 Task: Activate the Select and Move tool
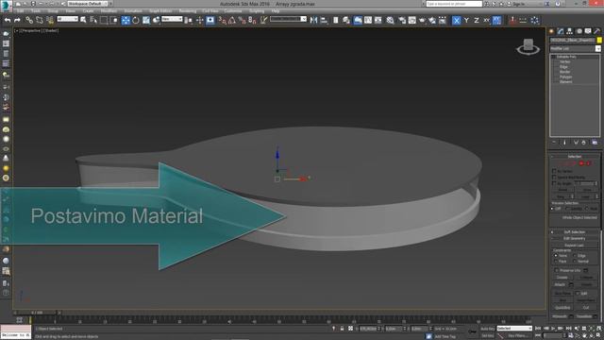pyautogui.click(x=126, y=20)
